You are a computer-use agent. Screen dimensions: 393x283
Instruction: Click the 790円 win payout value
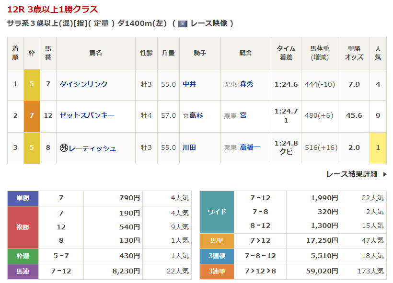coord(129,198)
